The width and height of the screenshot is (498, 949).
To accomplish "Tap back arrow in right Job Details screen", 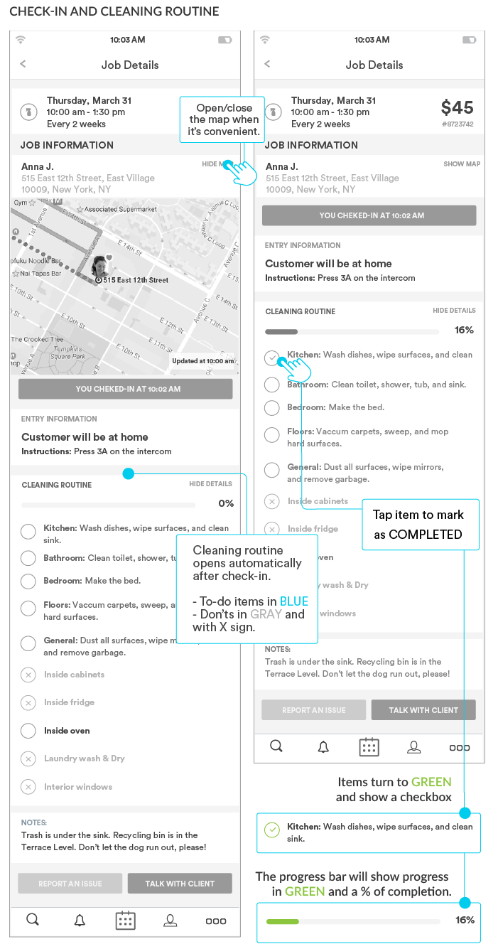I will [x=267, y=64].
